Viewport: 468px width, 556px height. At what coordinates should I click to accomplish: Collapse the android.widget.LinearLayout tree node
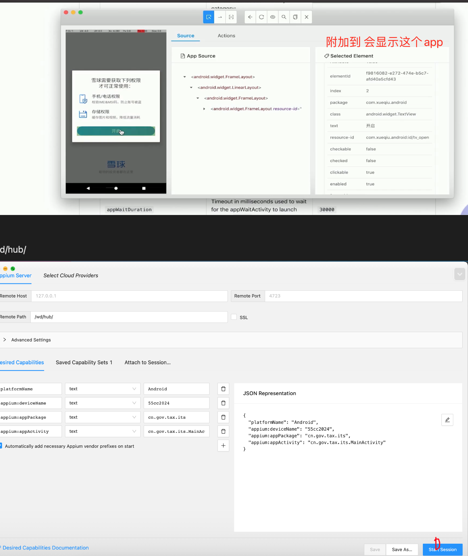point(191,88)
